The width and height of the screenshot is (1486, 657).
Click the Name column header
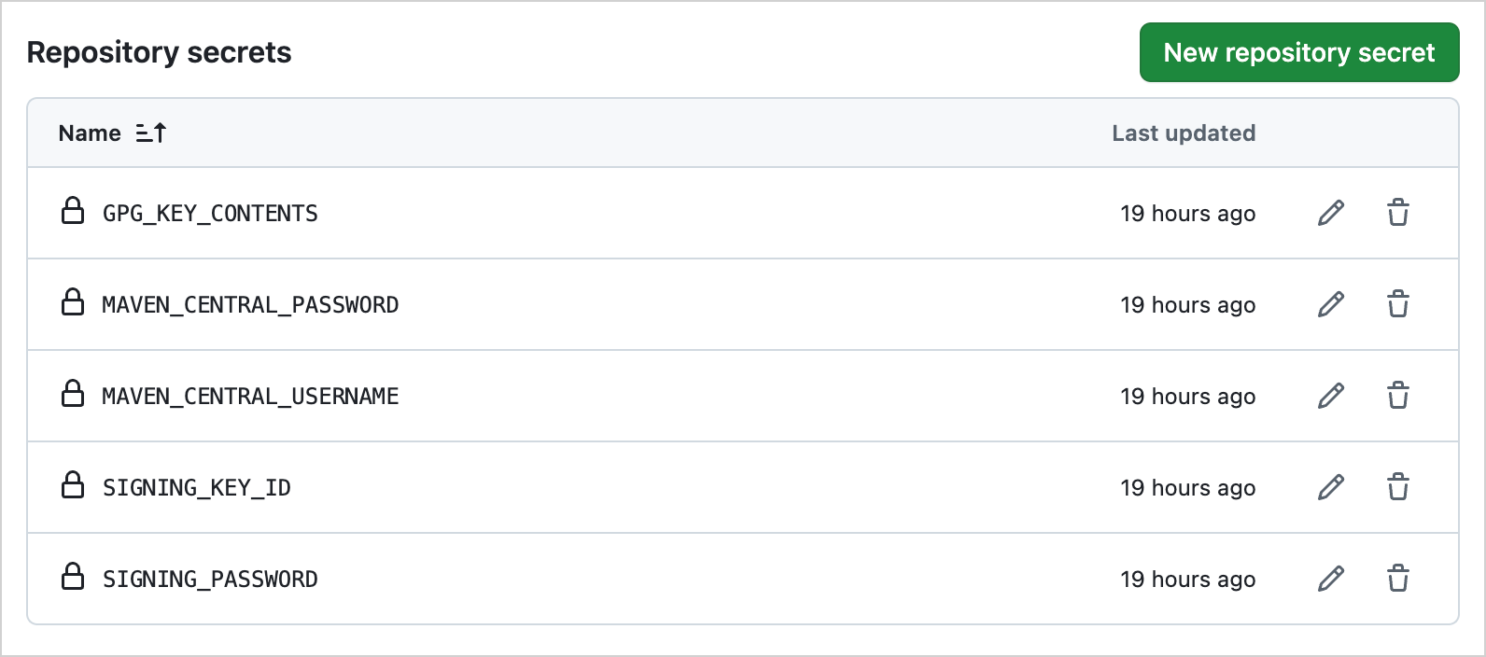(89, 133)
